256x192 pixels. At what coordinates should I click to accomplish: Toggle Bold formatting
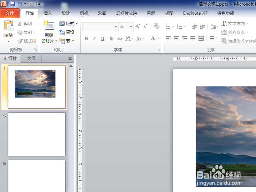click(86, 39)
